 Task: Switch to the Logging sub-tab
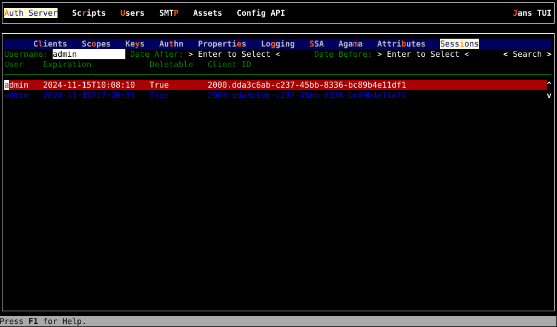pyautogui.click(x=277, y=44)
